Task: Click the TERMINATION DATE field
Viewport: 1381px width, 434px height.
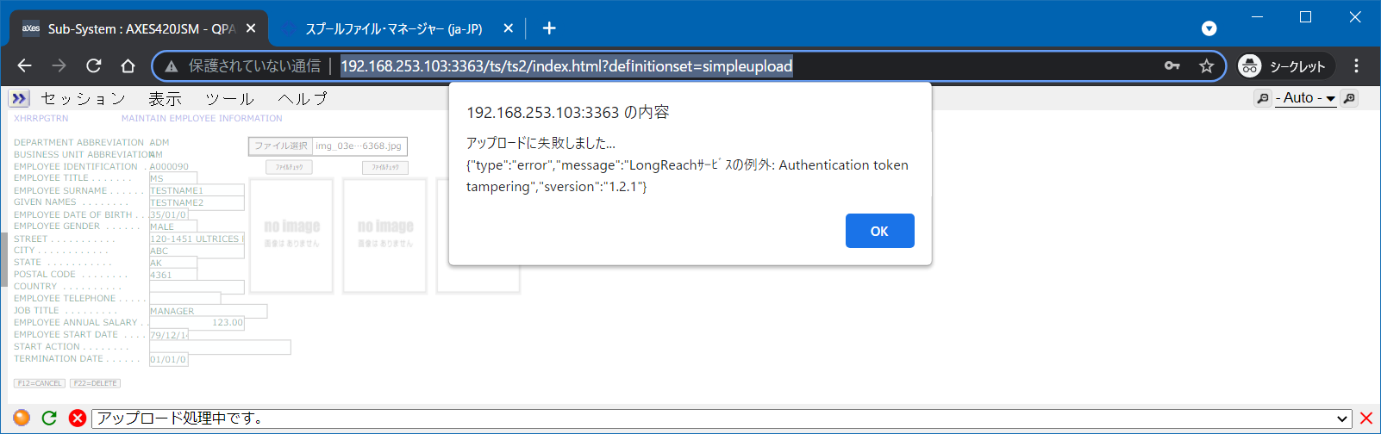Action: [x=169, y=359]
